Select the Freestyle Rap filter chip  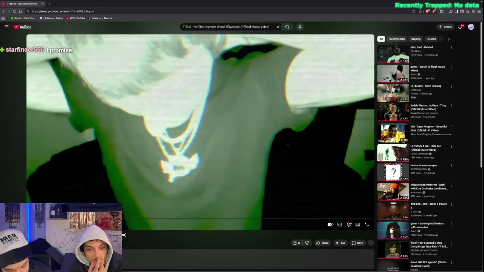click(x=397, y=39)
